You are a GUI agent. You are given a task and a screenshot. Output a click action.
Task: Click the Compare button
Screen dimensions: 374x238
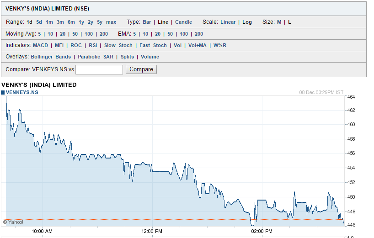141,69
